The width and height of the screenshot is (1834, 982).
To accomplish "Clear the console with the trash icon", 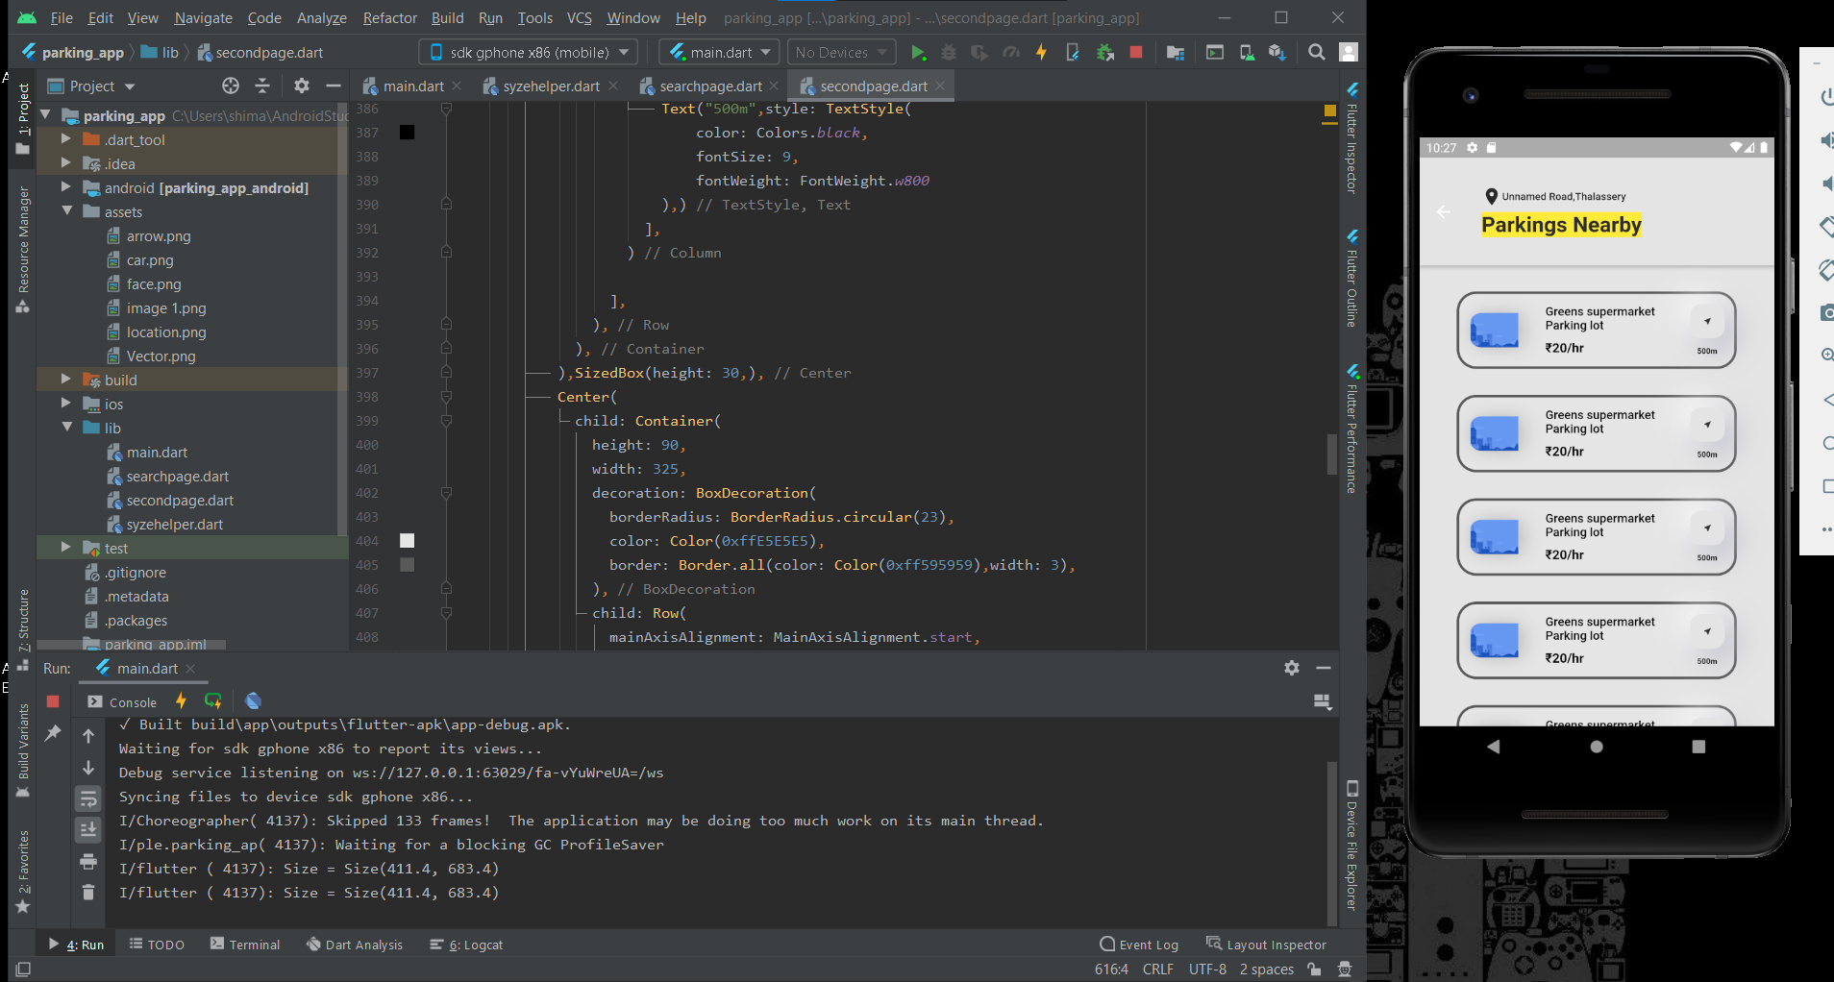I will [89, 892].
